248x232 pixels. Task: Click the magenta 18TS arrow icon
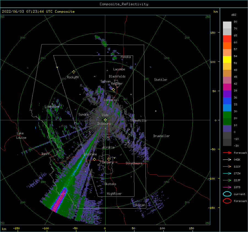coord(227,187)
